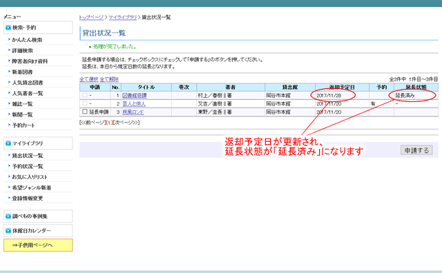Open title link 疾風ロンド
442x273 pixels.
[133, 112]
